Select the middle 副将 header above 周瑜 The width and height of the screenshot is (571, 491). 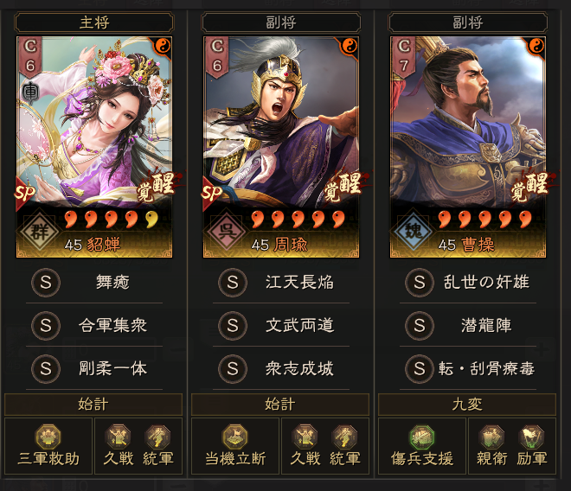(x=281, y=22)
